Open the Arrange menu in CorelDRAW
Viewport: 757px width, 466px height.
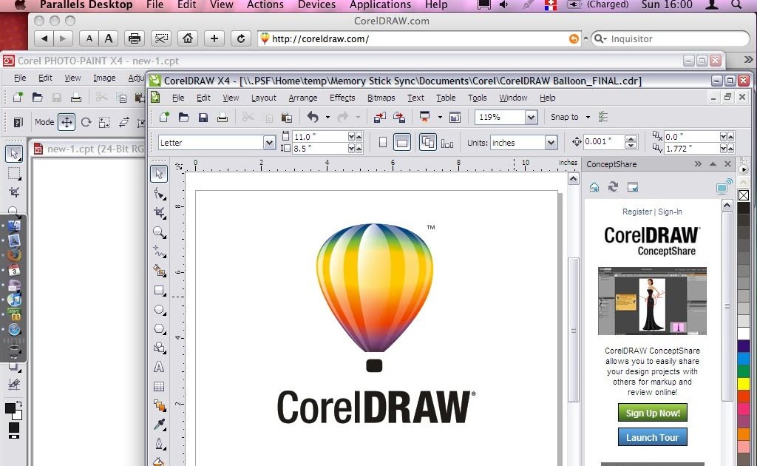click(302, 98)
